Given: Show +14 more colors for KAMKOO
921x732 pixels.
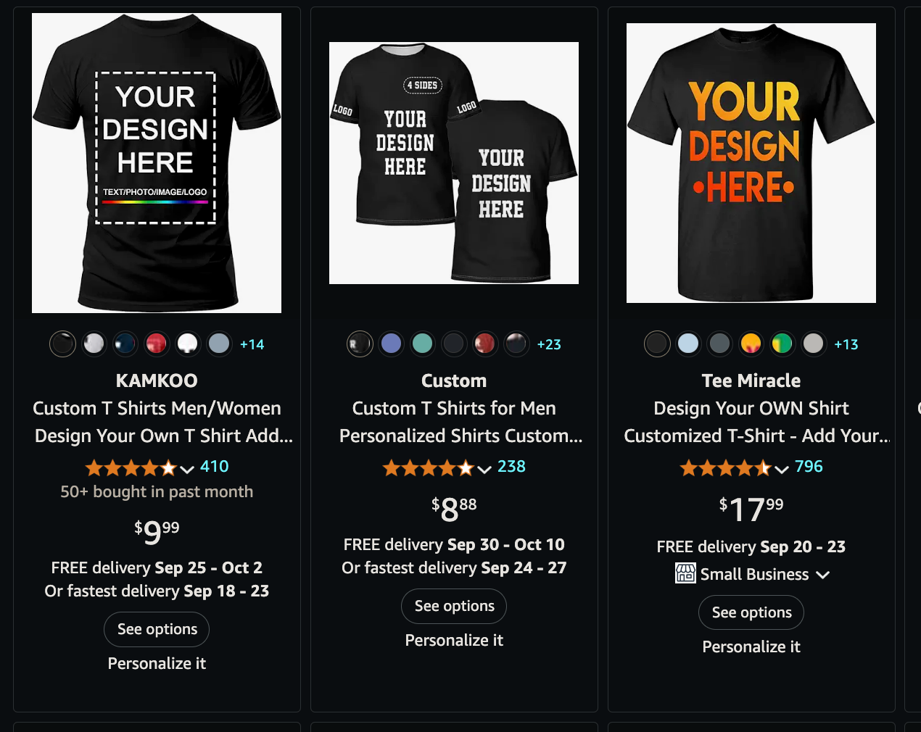Looking at the screenshot, I should coord(252,344).
